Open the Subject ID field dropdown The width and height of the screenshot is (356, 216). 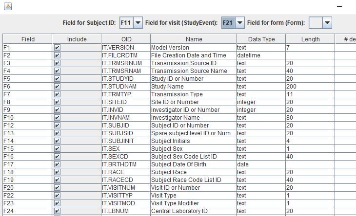click(x=138, y=22)
